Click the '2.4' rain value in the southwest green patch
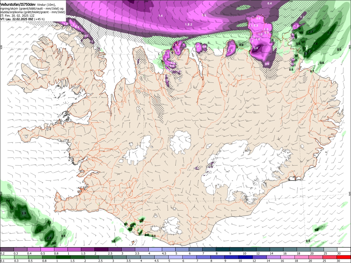This screenshot has width=351, height=263. pos(49,238)
